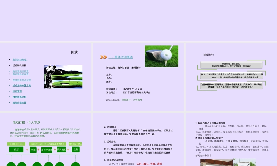Image resolution: width=277 pixels, height=166 pixels.
Task: Open the 活动宣传布置方案 link
Action: pos(22,85)
